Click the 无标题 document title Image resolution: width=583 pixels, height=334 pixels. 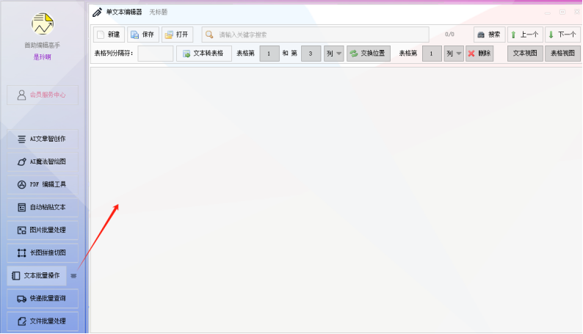pyautogui.click(x=159, y=12)
